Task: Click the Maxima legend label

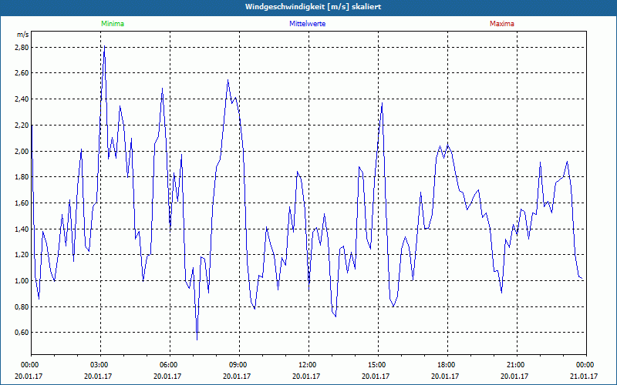Action: click(502, 24)
